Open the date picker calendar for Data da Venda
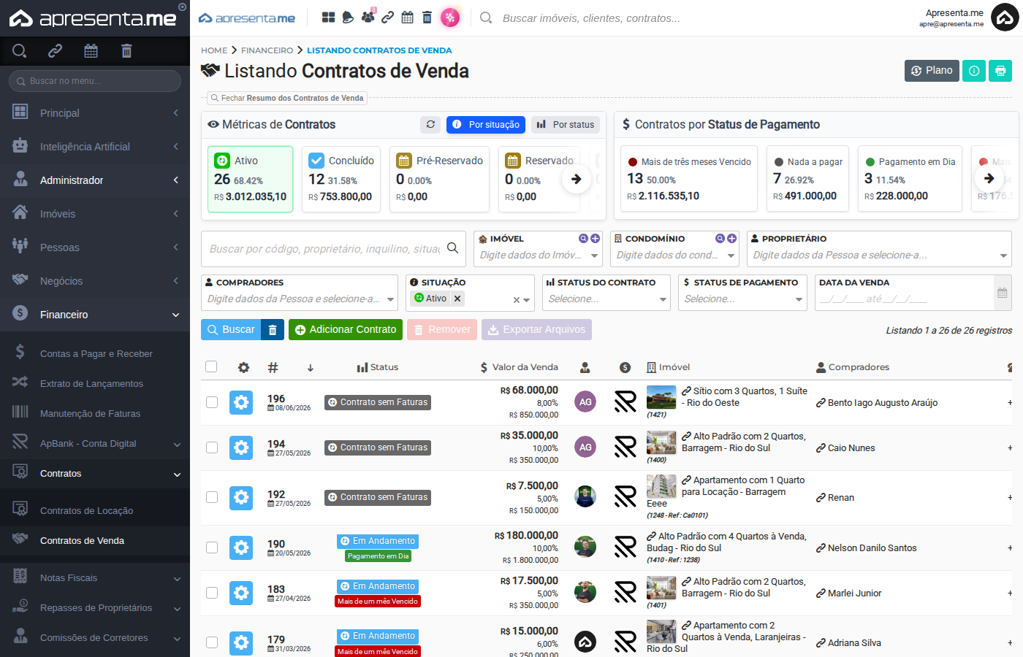Viewport: 1023px width, 657px height. (x=1003, y=293)
